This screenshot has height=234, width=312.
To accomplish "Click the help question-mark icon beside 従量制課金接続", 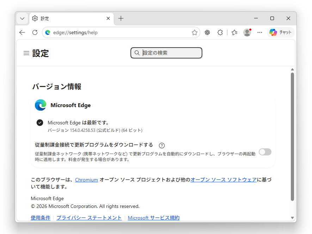I will pos(162,146).
